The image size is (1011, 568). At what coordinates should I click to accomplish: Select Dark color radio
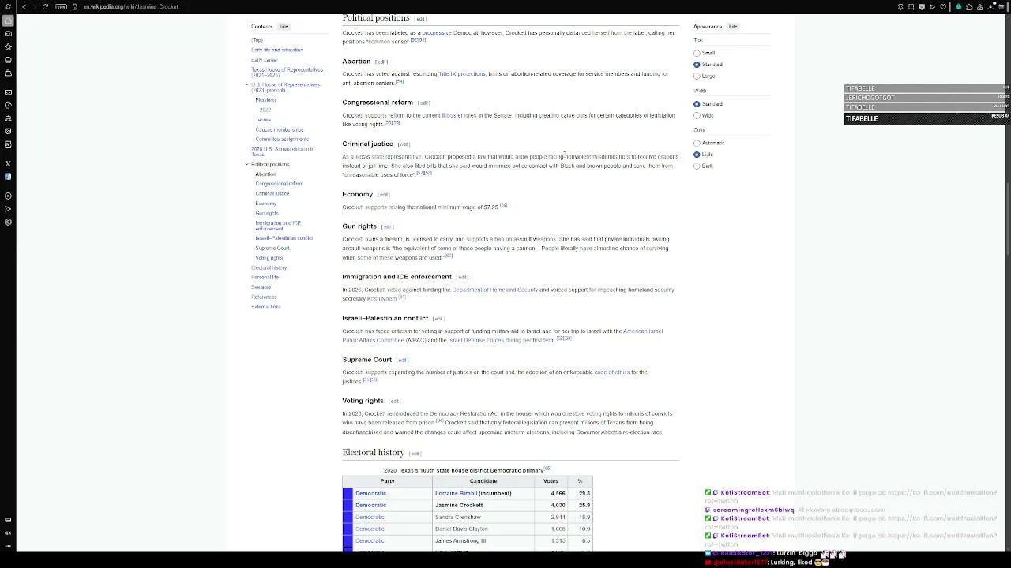click(x=697, y=166)
